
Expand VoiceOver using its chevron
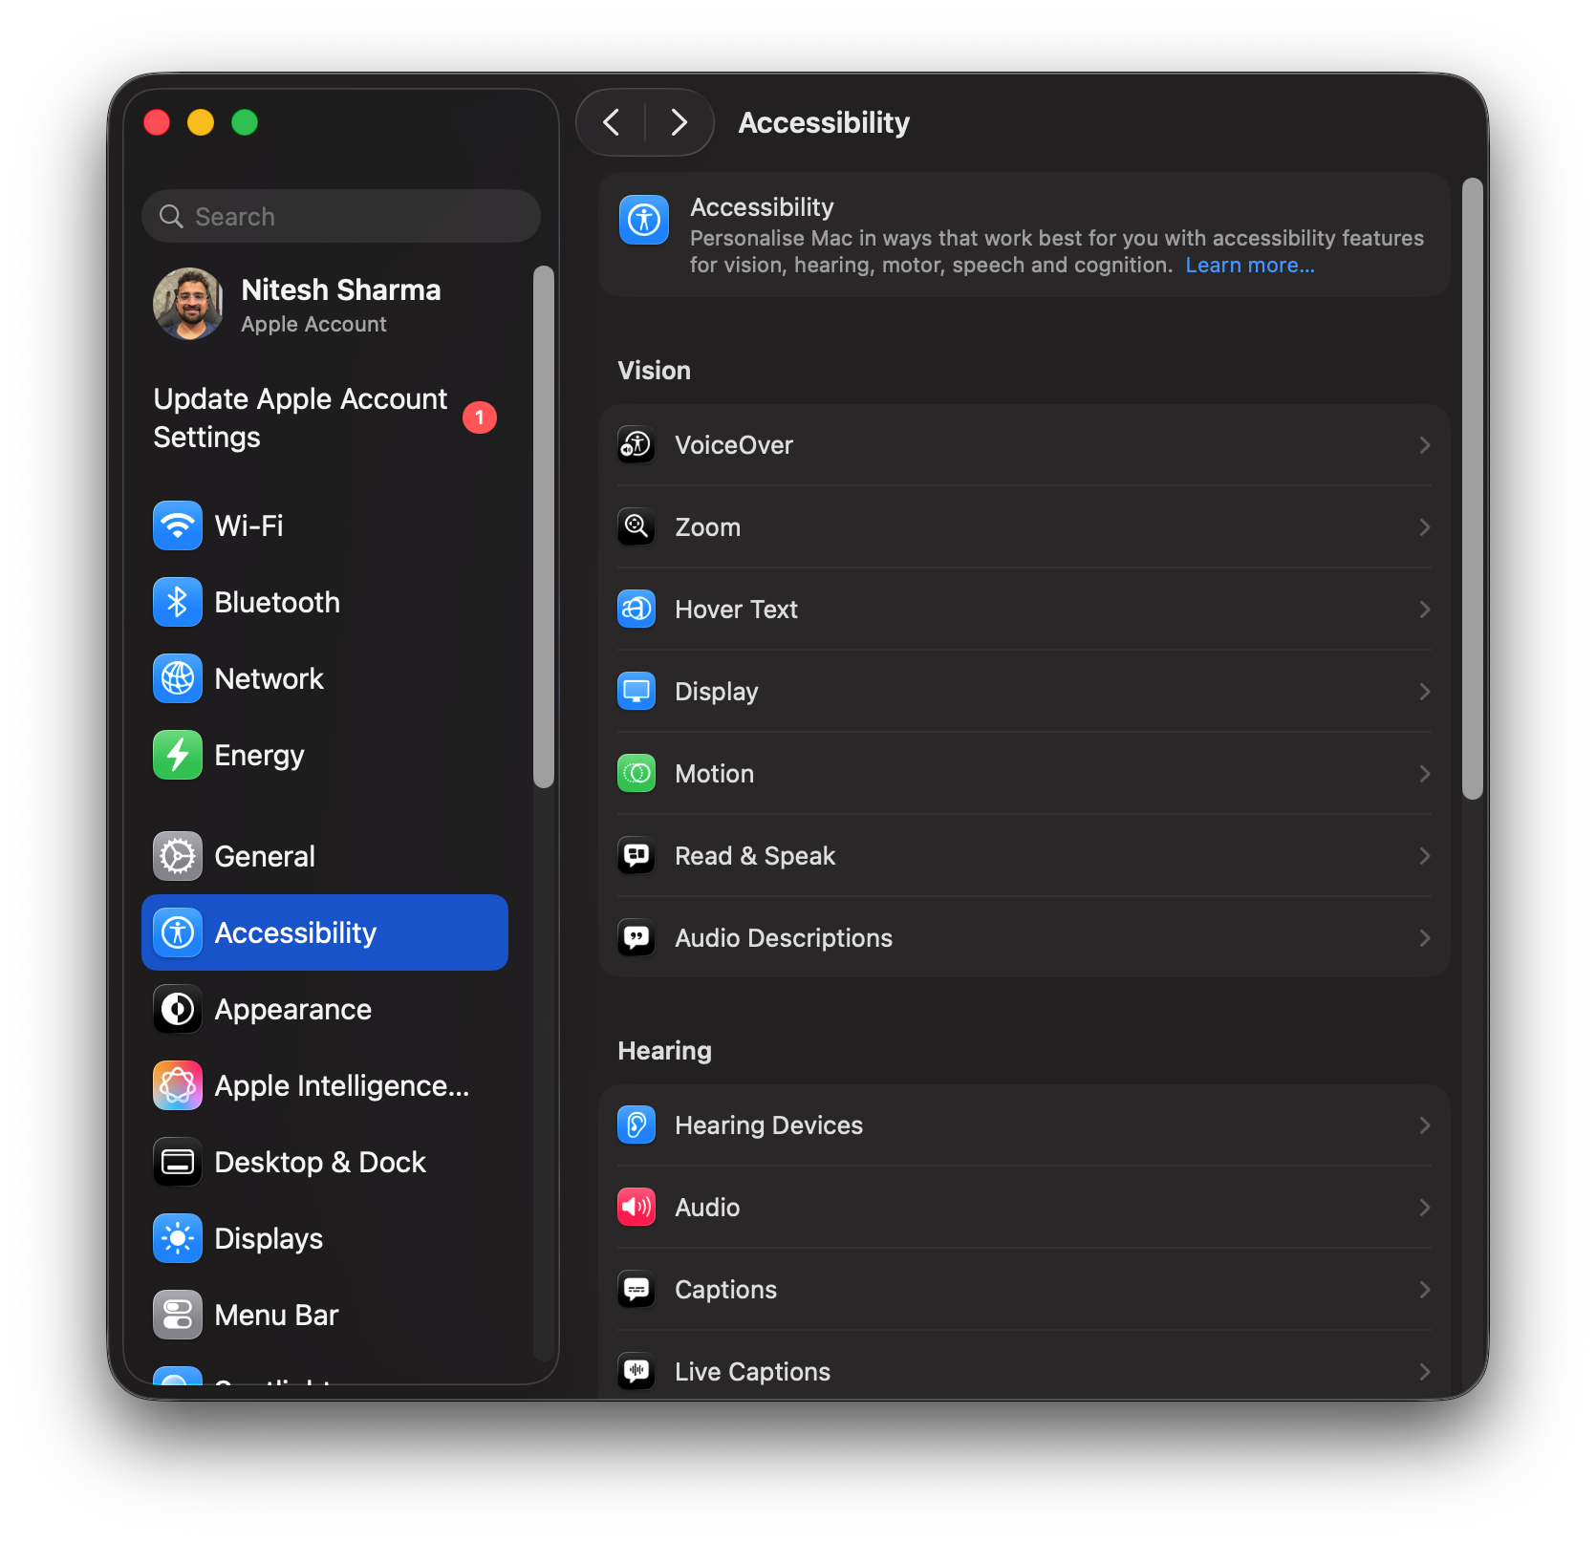coord(1424,444)
